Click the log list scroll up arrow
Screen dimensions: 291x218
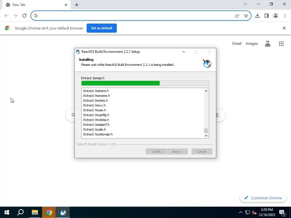206,91
